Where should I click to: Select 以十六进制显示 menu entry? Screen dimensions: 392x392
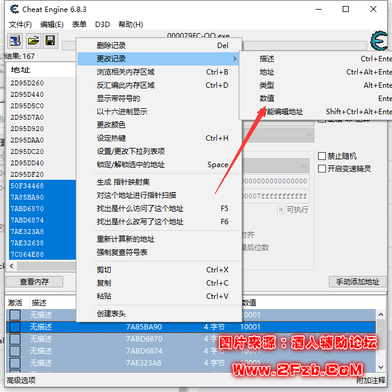tap(159, 112)
